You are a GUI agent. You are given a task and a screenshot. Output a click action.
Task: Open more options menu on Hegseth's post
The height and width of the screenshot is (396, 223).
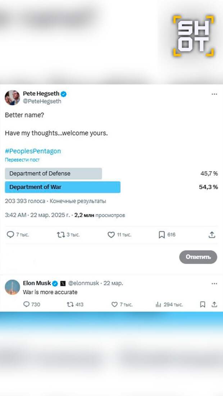click(x=214, y=94)
